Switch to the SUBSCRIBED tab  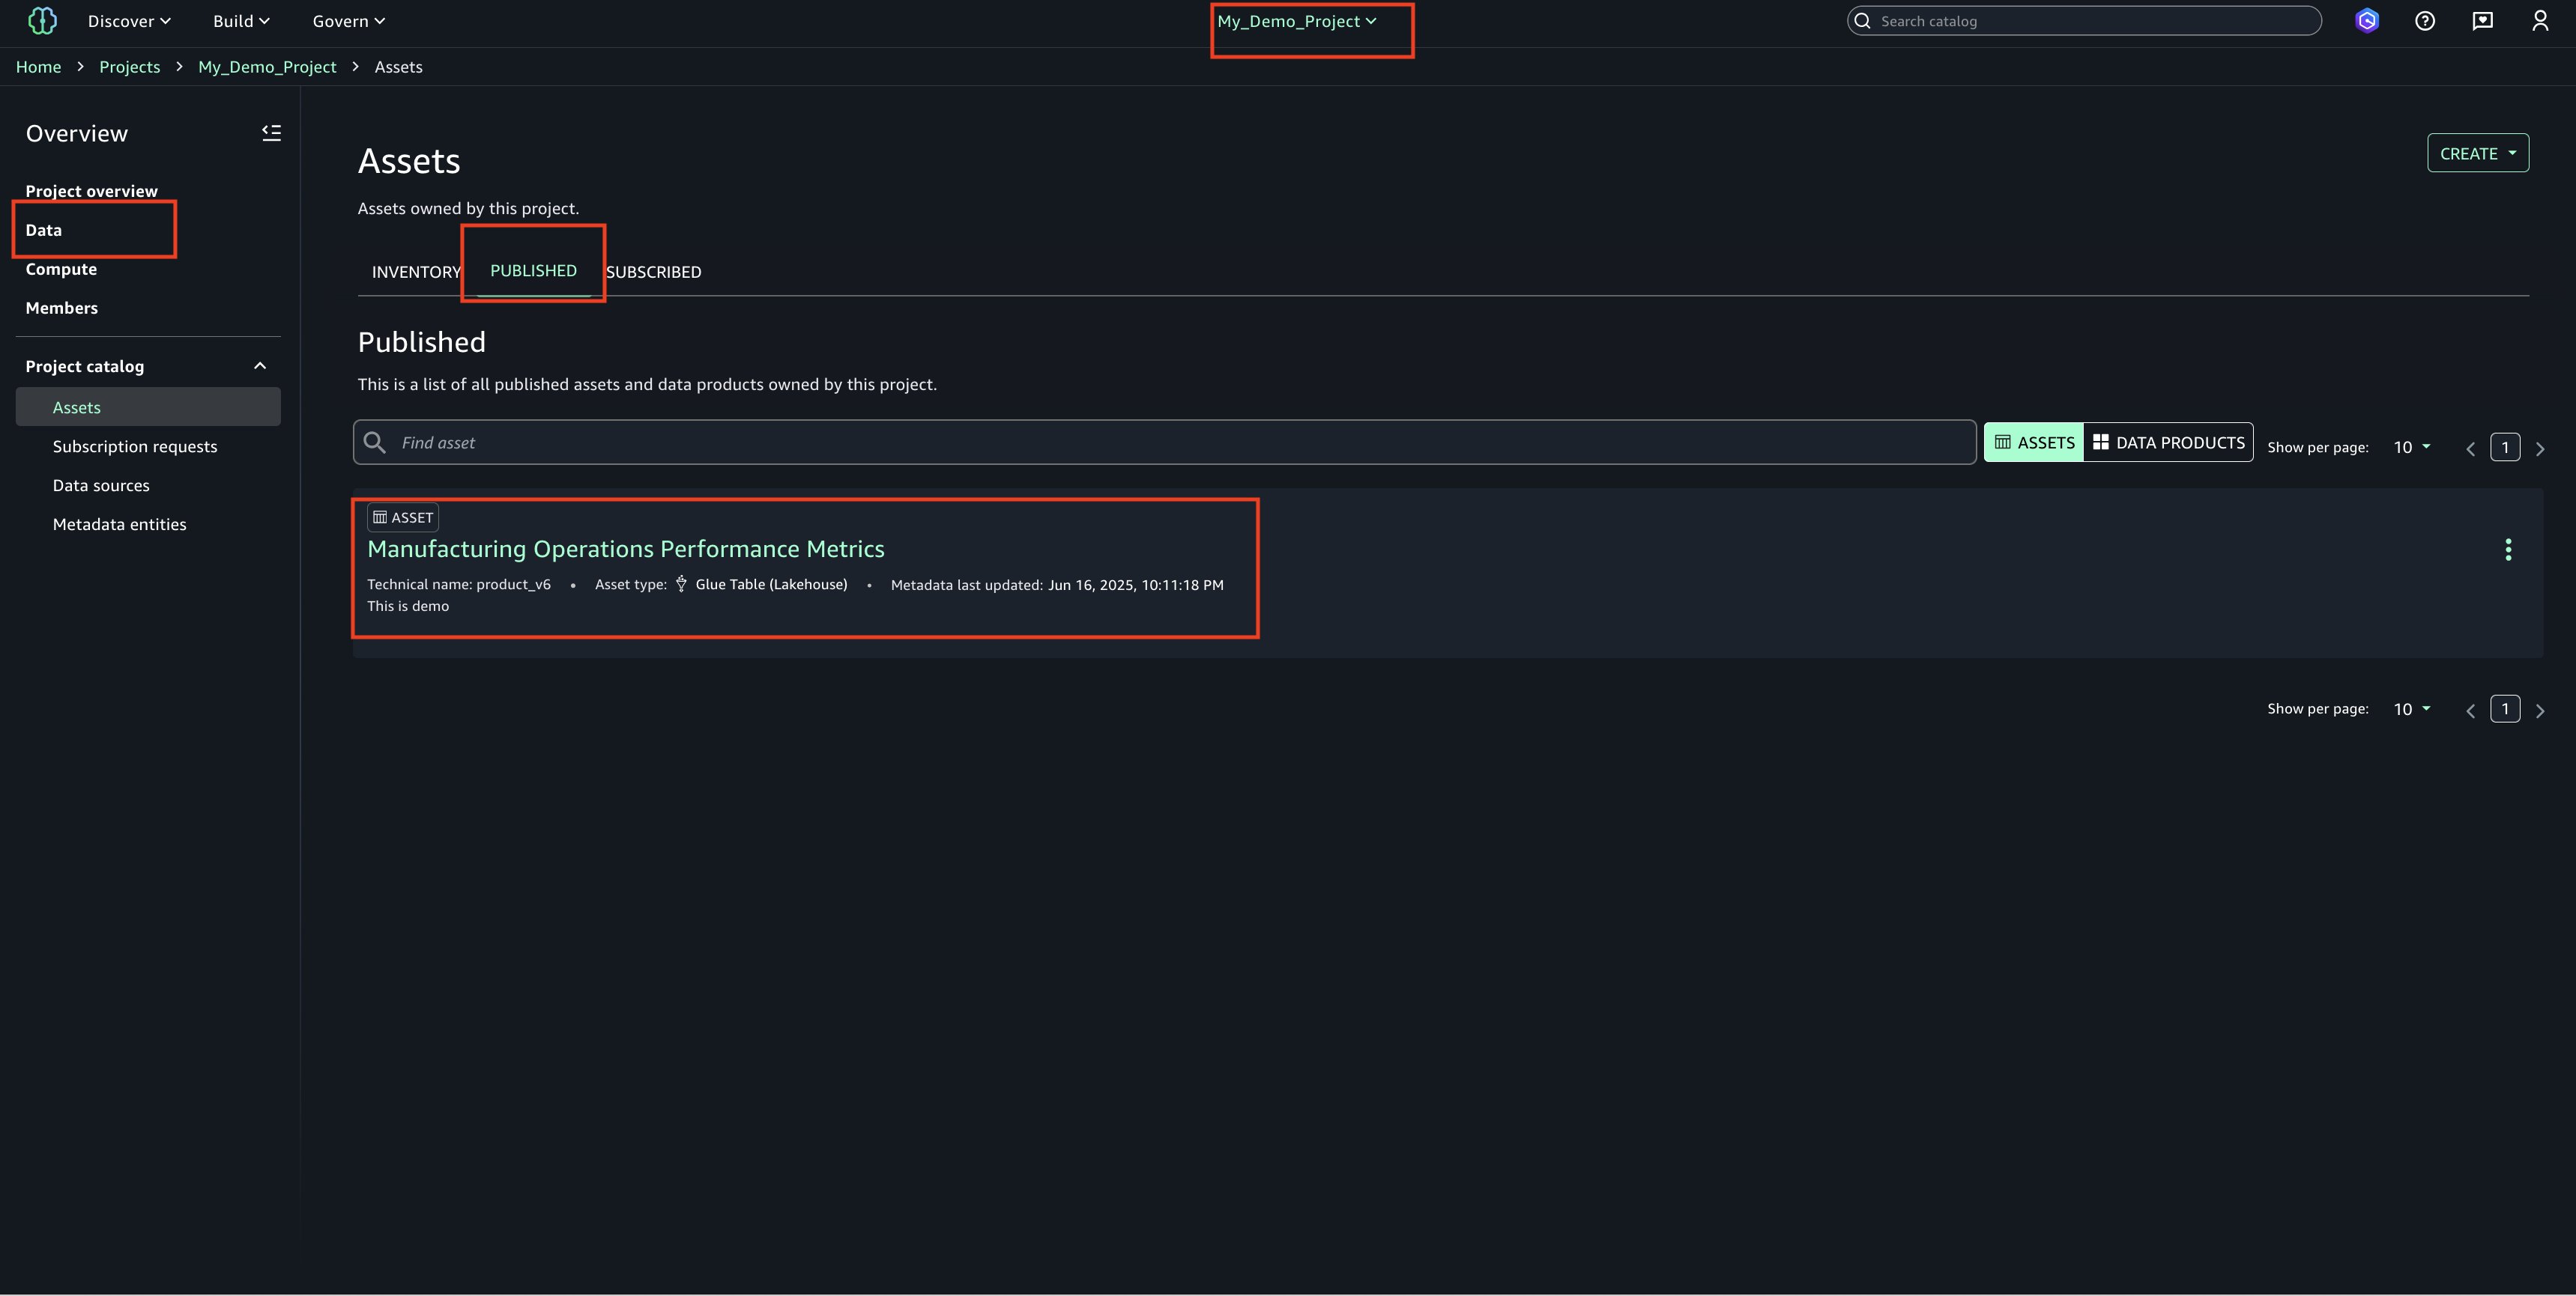(653, 272)
